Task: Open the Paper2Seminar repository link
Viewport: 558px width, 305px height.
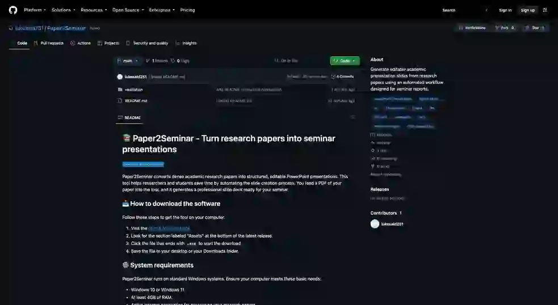Action: tap(66, 28)
